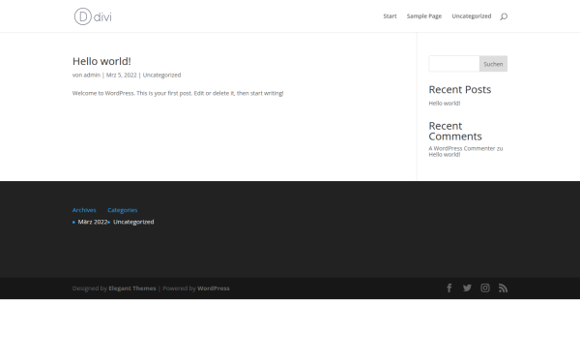Image resolution: width=580 pixels, height=363 pixels.
Task: Click the Mrz 5, 2022 post date
Action: [x=122, y=76]
